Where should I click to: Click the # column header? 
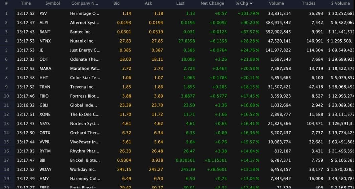[6, 3]
